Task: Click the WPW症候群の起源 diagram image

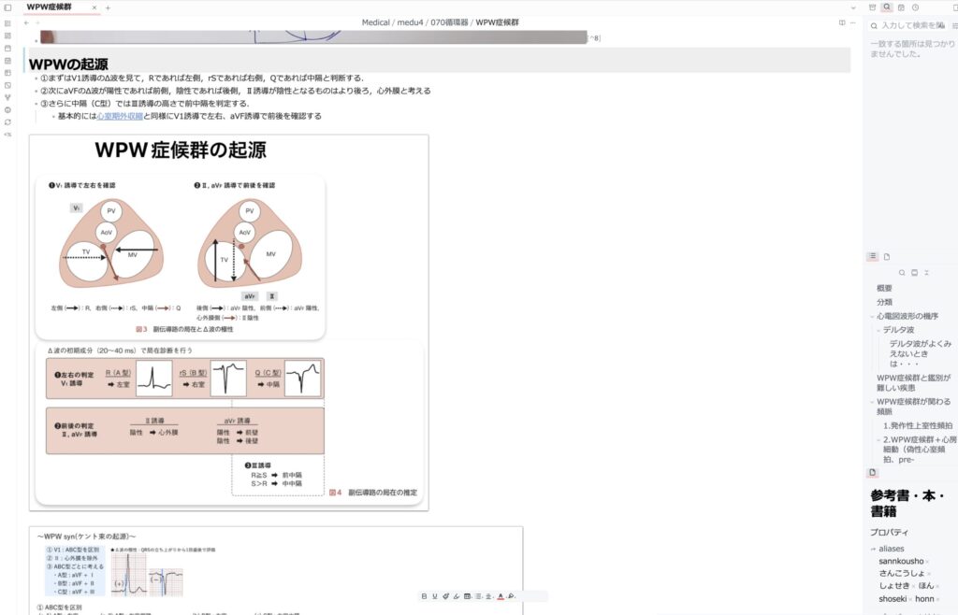Action: [228, 322]
